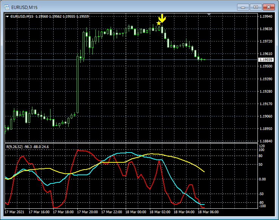Click the 1.19940 price axis label

pyautogui.click(x=266, y=17)
